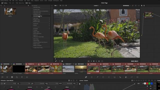Select Unrendered Clips in the filter menu

pos(41,16)
